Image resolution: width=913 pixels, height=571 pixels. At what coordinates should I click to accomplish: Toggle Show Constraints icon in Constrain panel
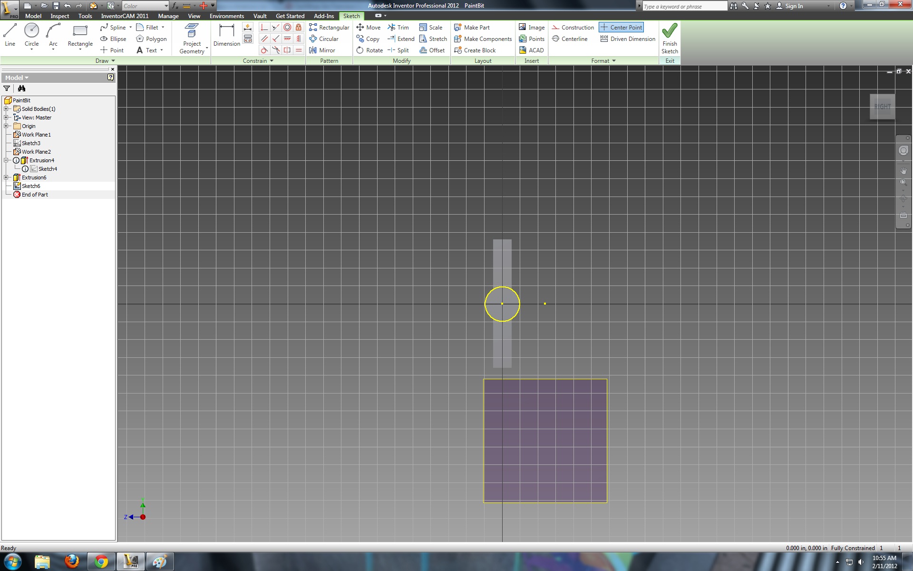tap(248, 39)
